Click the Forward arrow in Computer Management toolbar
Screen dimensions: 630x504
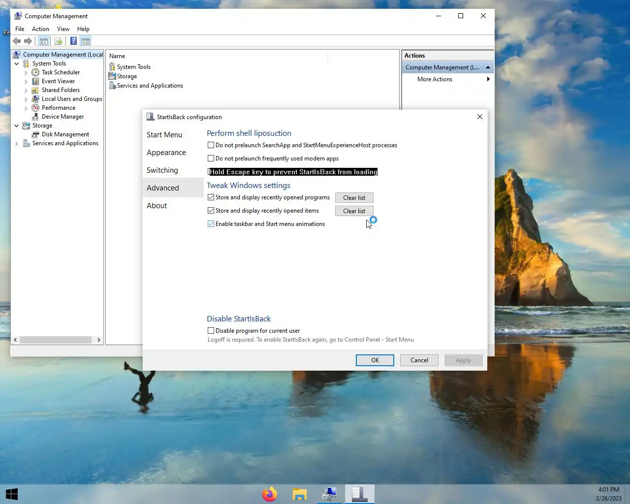coord(28,41)
